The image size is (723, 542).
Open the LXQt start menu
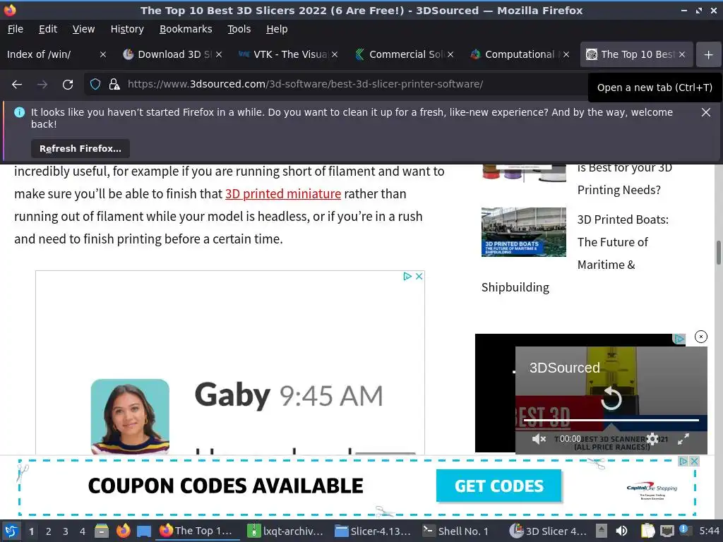tap(11, 531)
